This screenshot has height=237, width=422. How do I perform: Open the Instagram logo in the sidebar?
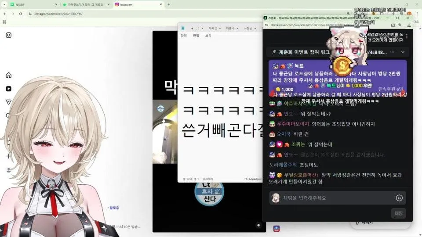(x=9, y=35)
